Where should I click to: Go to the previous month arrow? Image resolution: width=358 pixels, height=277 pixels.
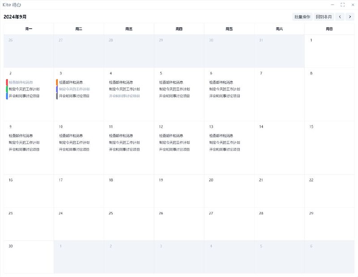coord(340,17)
